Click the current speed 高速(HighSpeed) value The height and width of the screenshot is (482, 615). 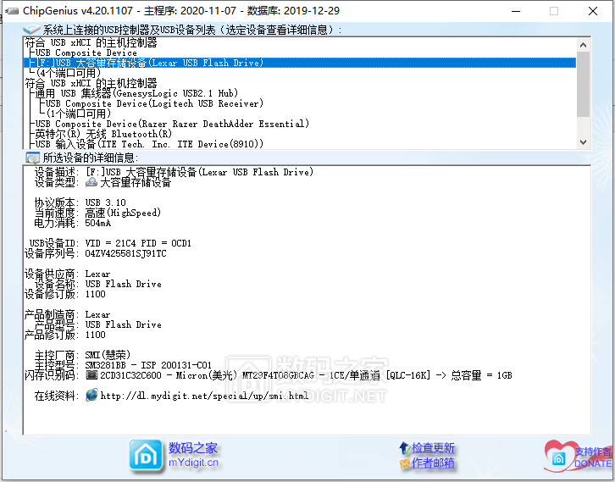click(x=123, y=213)
